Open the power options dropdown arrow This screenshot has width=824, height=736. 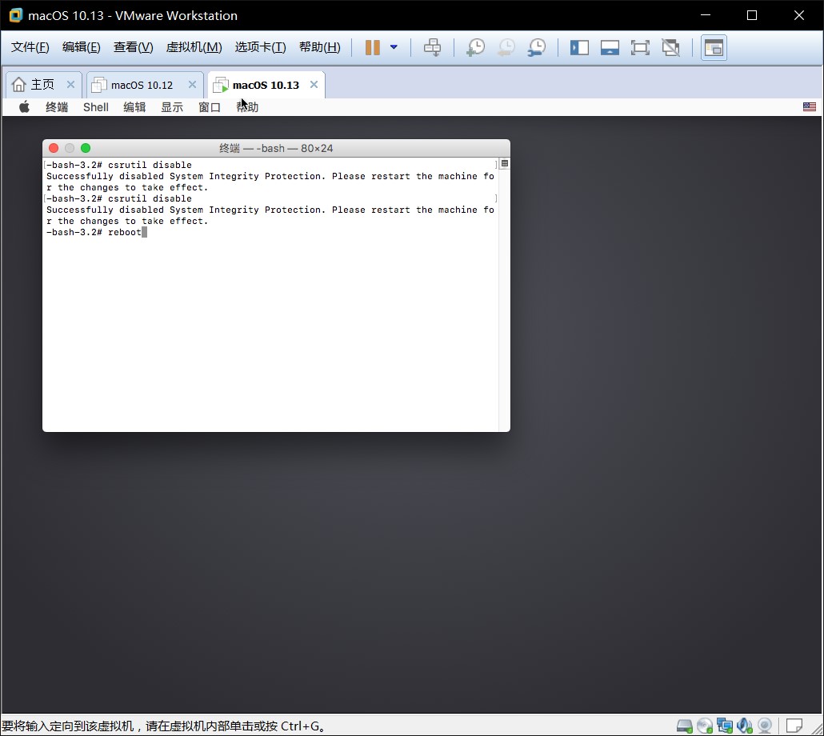[394, 47]
